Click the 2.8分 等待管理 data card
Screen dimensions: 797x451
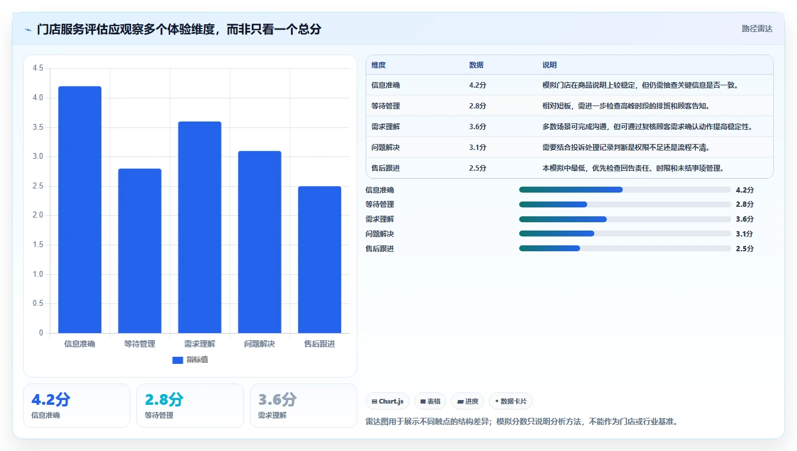190,405
